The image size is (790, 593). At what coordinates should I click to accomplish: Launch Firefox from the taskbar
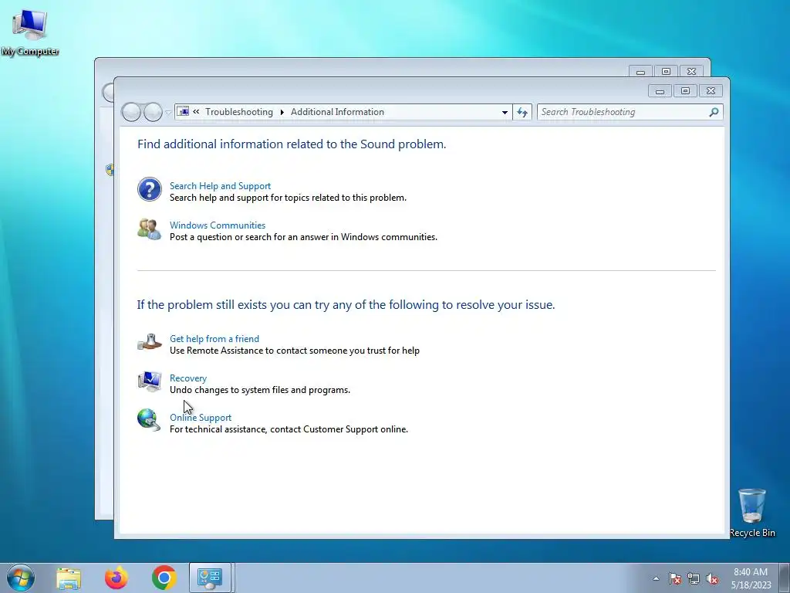tap(116, 578)
